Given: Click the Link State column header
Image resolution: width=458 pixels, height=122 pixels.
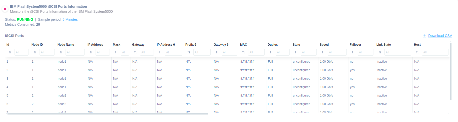Looking at the screenshot, I should tap(383, 45).
